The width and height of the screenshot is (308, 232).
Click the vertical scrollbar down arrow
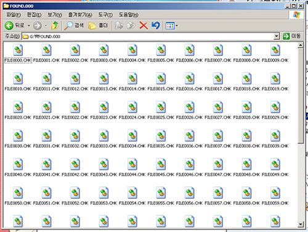(301, 224)
